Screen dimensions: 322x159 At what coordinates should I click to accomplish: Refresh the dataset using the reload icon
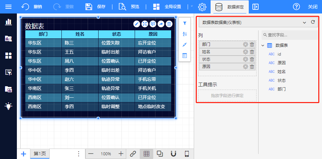[313, 22]
